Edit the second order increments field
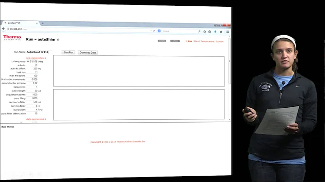This screenshot has height=182, width=325. point(32,83)
